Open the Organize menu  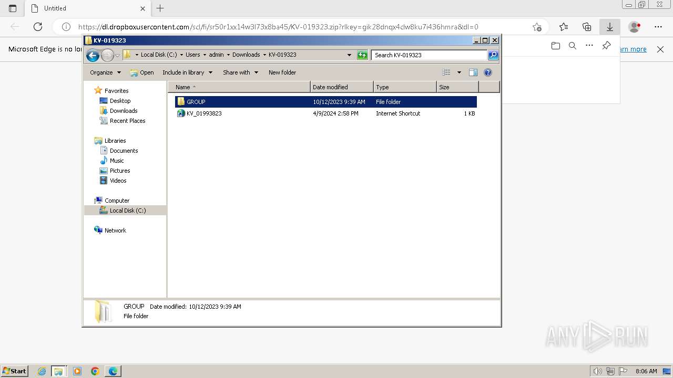point(105,72)
